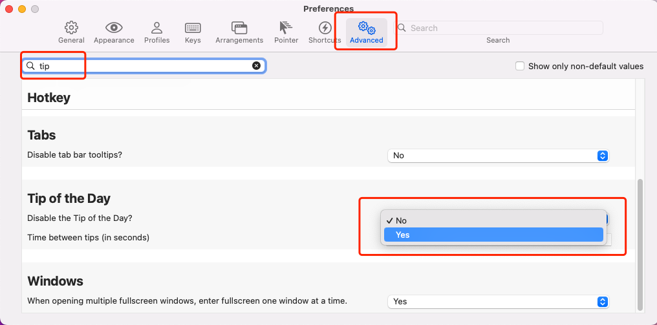Open the Profiles person icon

pos(156,28)
